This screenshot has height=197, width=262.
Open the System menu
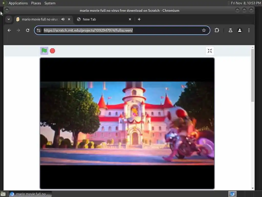pyautogui.click(x=50, y=3)
